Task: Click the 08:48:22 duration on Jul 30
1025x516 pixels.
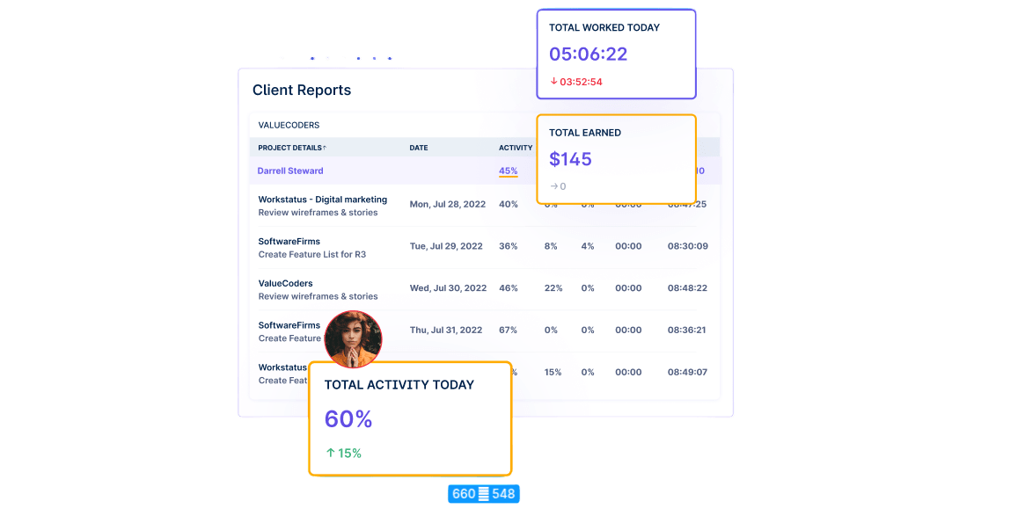Action: point(687,288)
